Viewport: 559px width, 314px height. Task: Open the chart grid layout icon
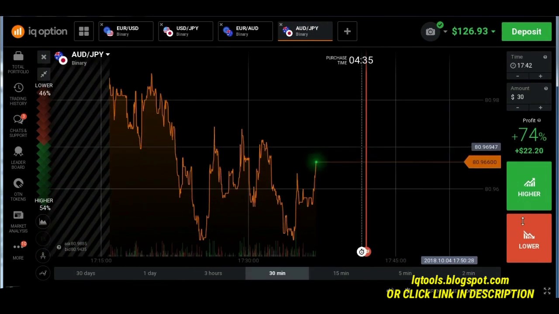(84, 31)
